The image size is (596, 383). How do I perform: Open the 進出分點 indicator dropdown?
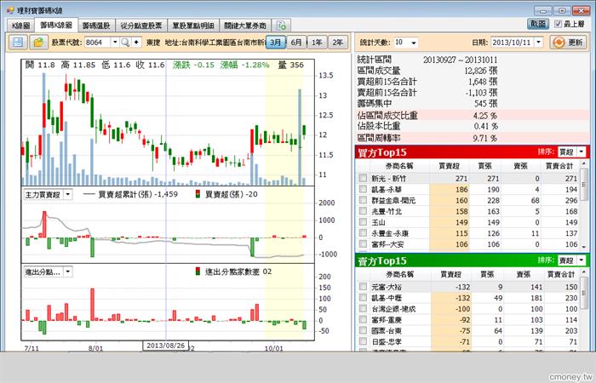[67, 272]
